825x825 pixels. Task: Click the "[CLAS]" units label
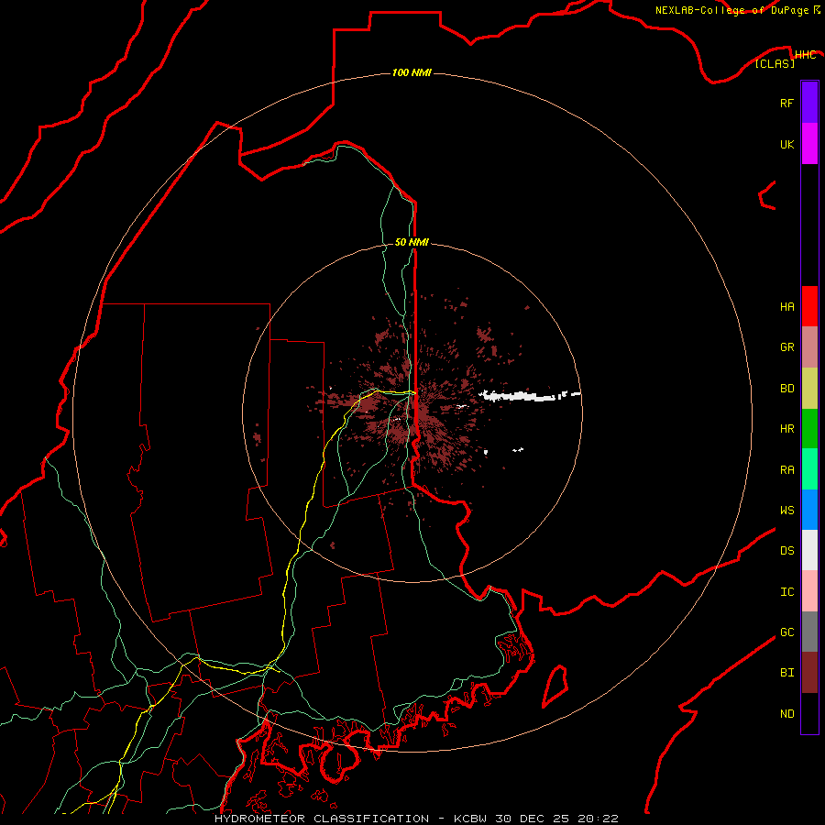(775, 63)
